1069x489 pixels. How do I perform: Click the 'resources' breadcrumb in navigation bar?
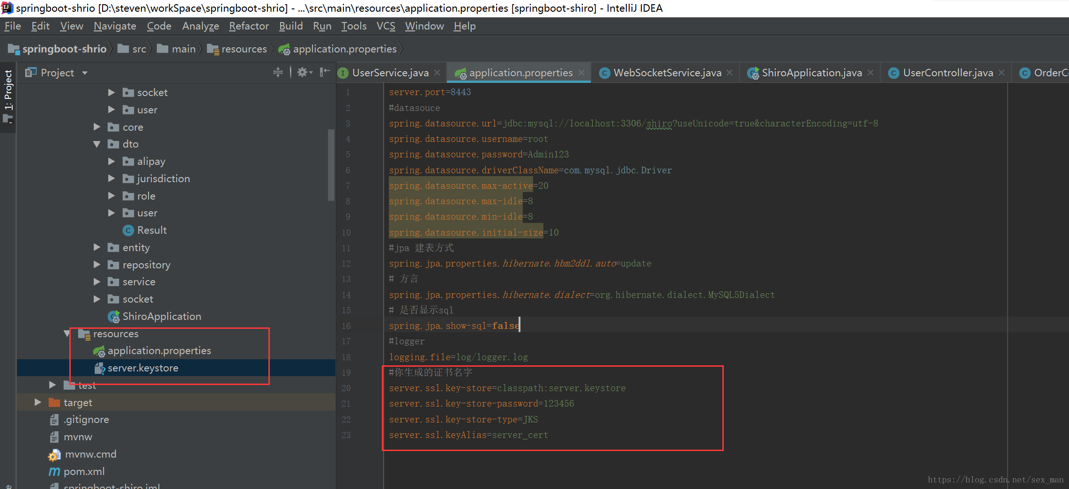pos(244,49)
